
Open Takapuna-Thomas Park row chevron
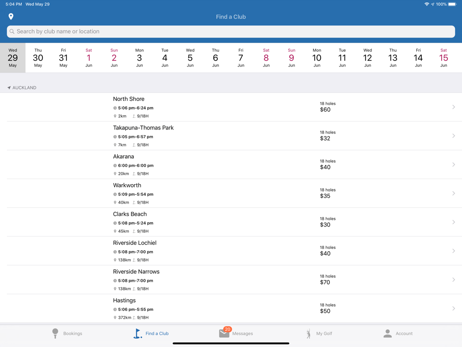pyautogui.click(x=454, y=136)
